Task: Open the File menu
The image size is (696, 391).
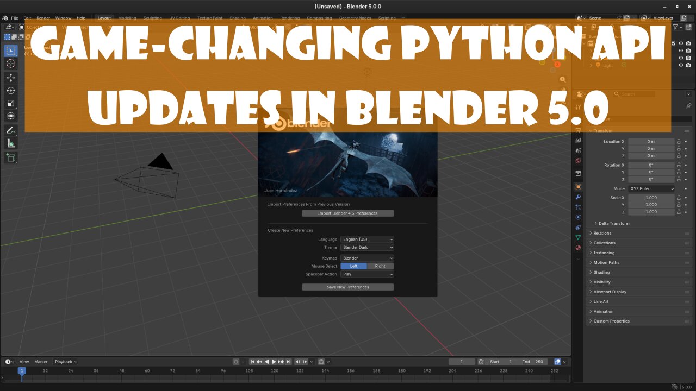Action: tap(15, 18)
